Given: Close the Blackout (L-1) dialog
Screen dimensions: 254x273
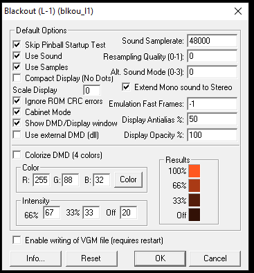Looking at the screenshot, I should 238,11.
